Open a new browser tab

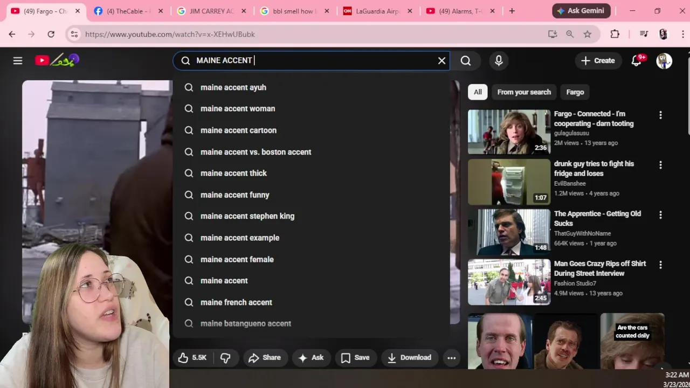point(512,11)
